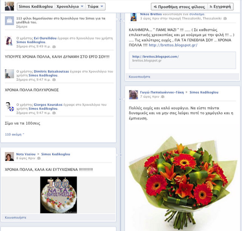
Task: Open the brettos.blogspot.gr link in post
Action: 173,45
